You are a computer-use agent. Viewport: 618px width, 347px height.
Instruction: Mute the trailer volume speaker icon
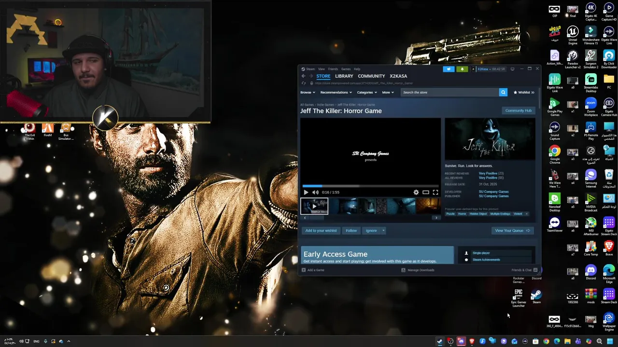pos(315,192)
